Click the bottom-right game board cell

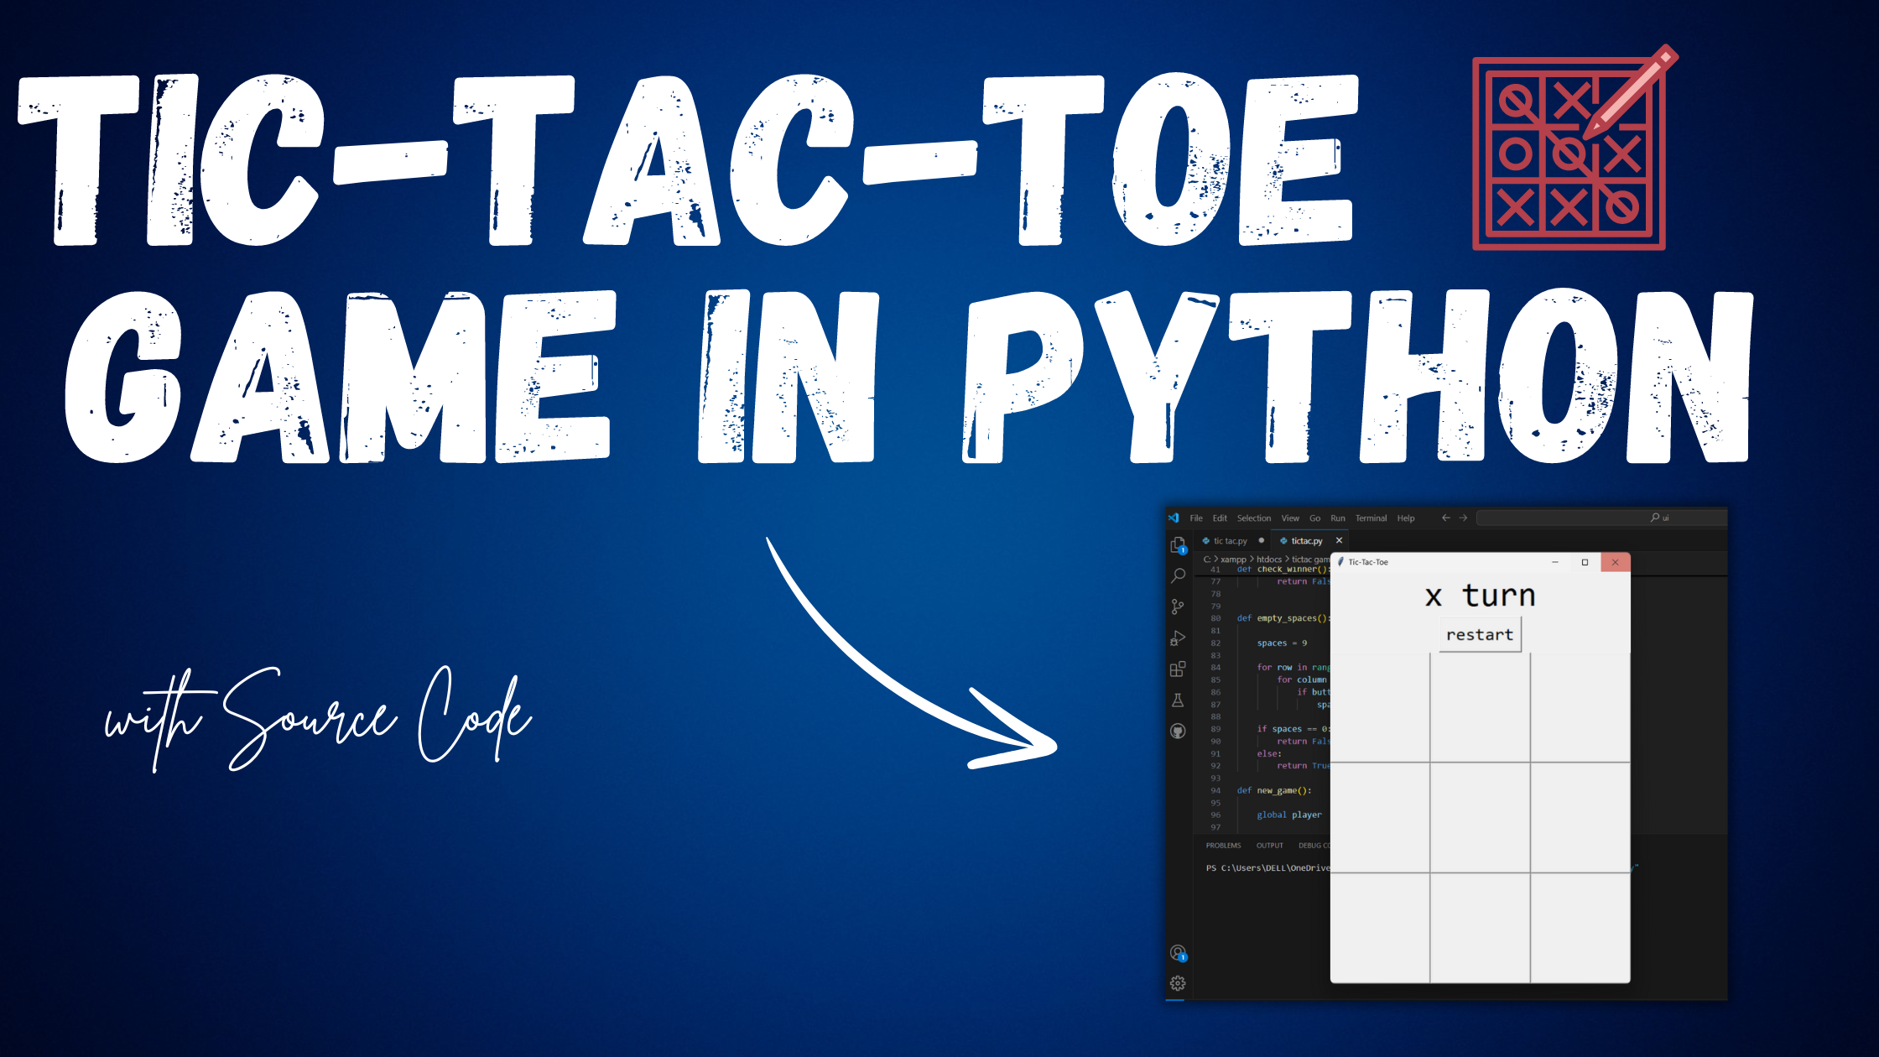(1580, 928)
